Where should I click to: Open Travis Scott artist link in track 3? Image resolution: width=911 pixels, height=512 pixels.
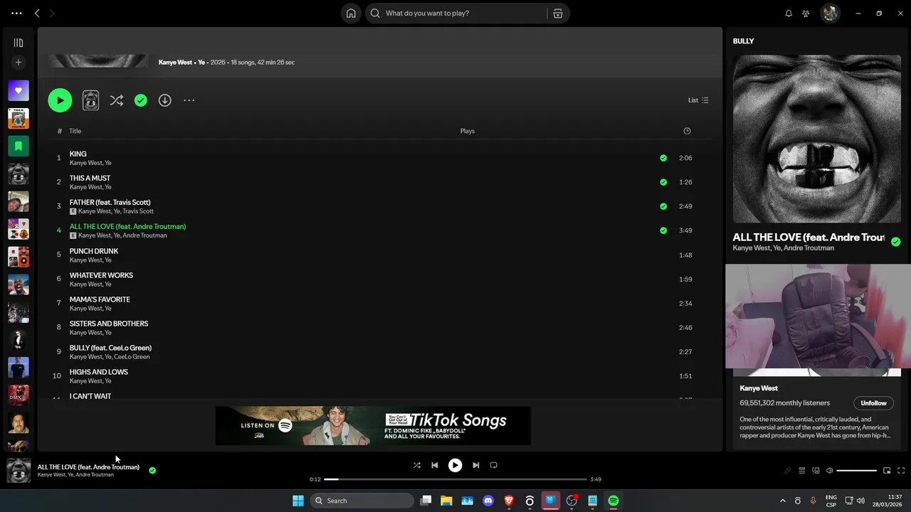[138, 211]
